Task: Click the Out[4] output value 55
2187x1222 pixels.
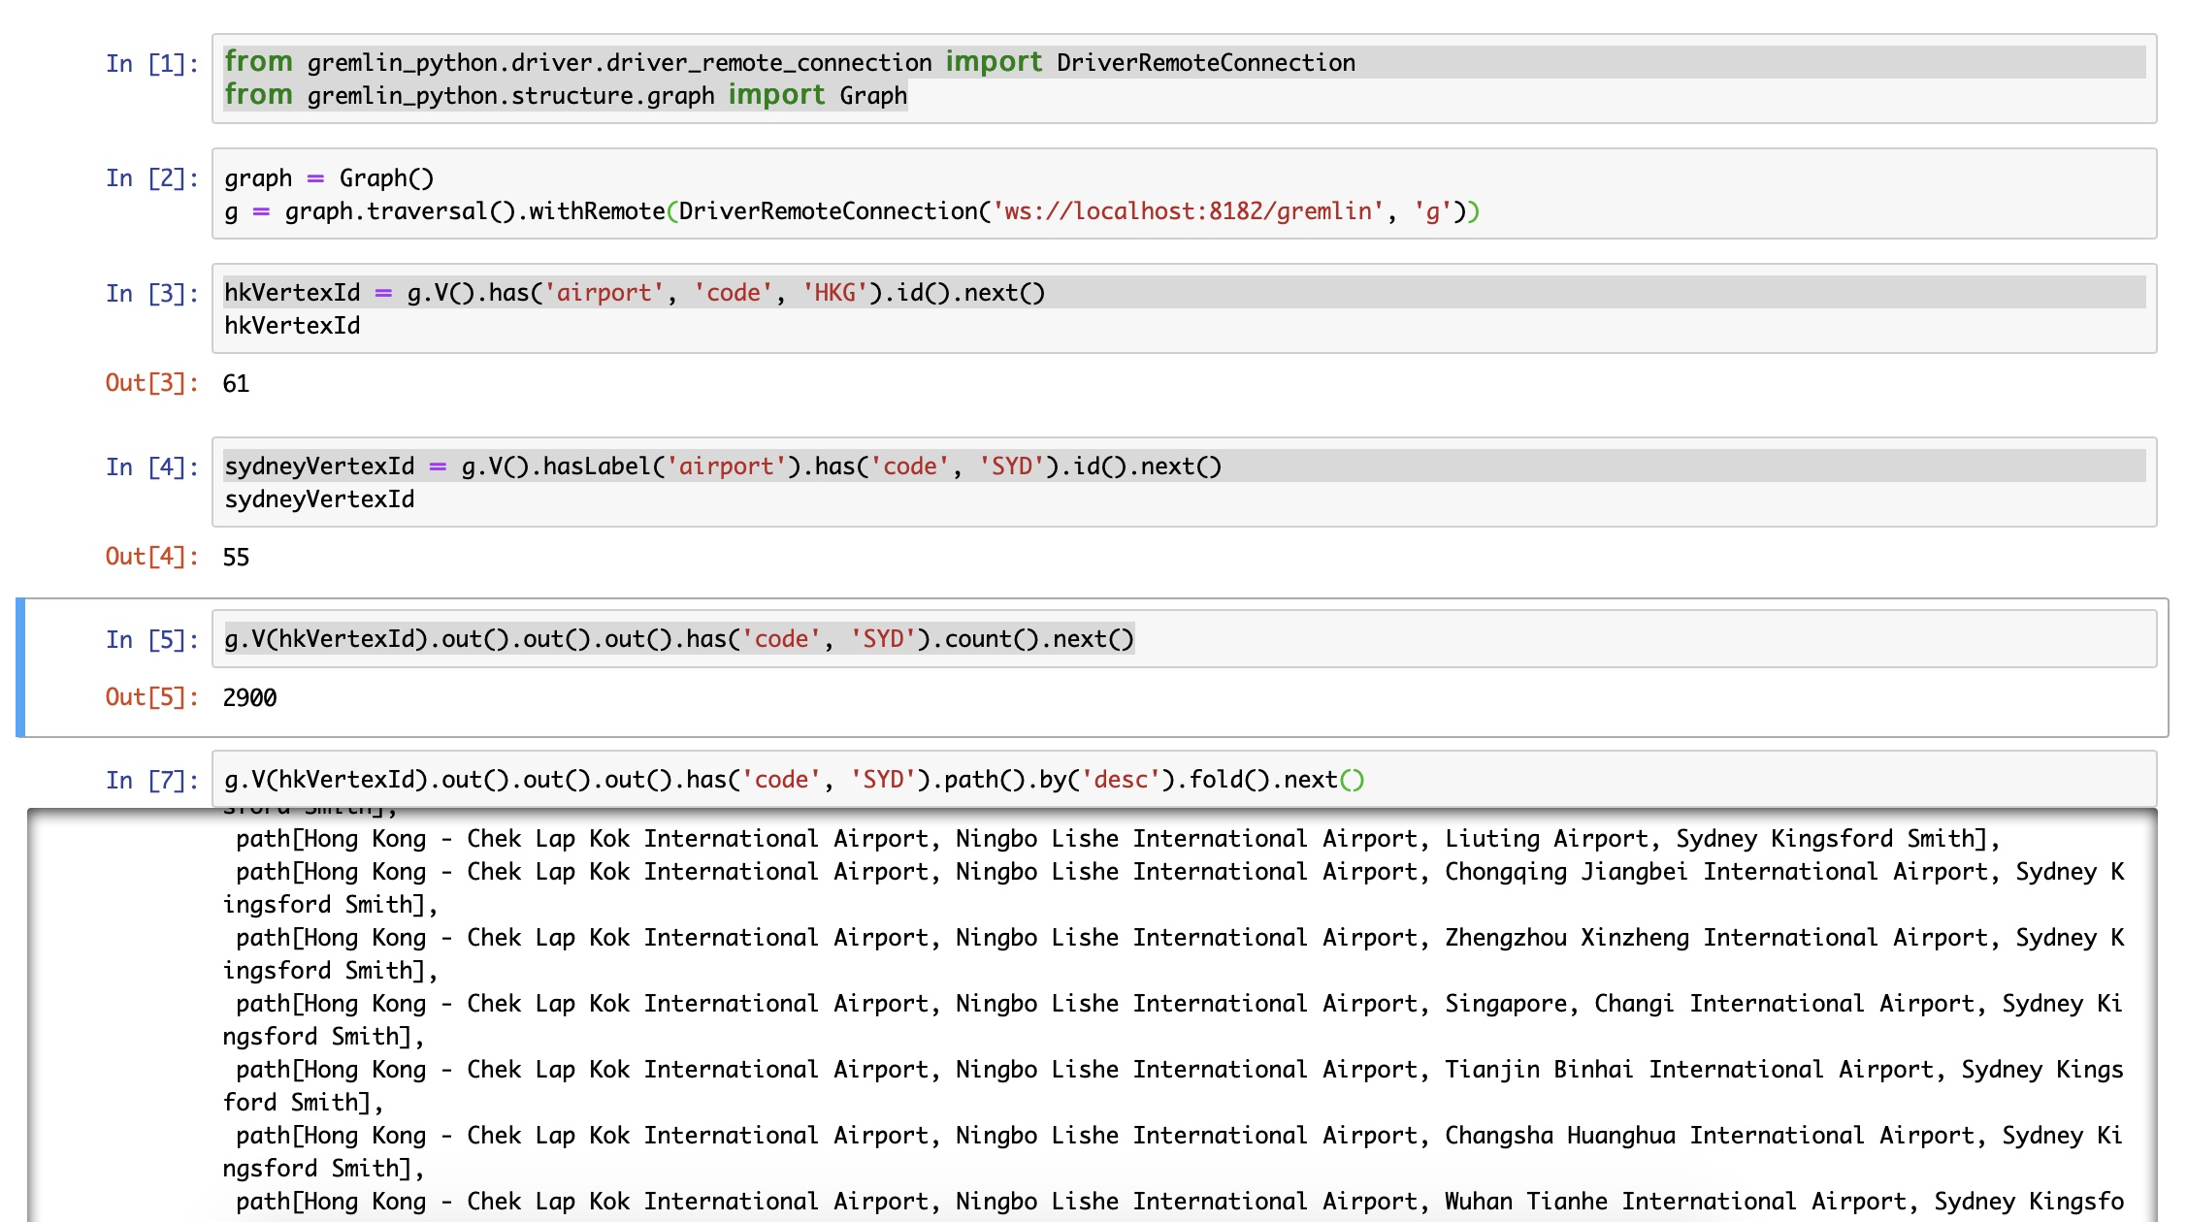Action: pyautogui.click(x=236, y=558)
